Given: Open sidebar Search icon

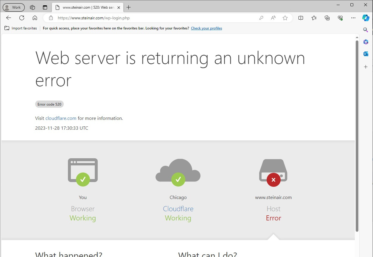Looking at the screenshot, I should coord(366,30).
